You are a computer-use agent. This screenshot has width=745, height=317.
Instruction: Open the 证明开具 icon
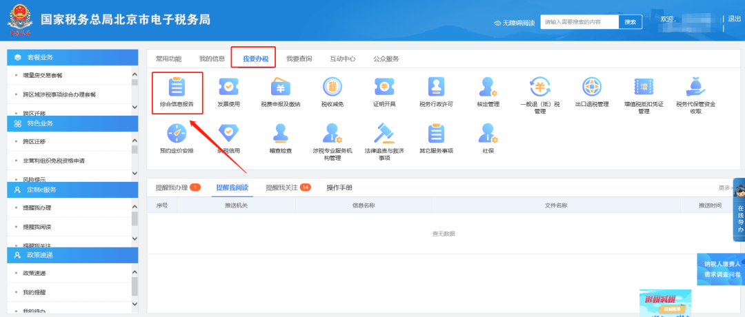pos(384,88)
